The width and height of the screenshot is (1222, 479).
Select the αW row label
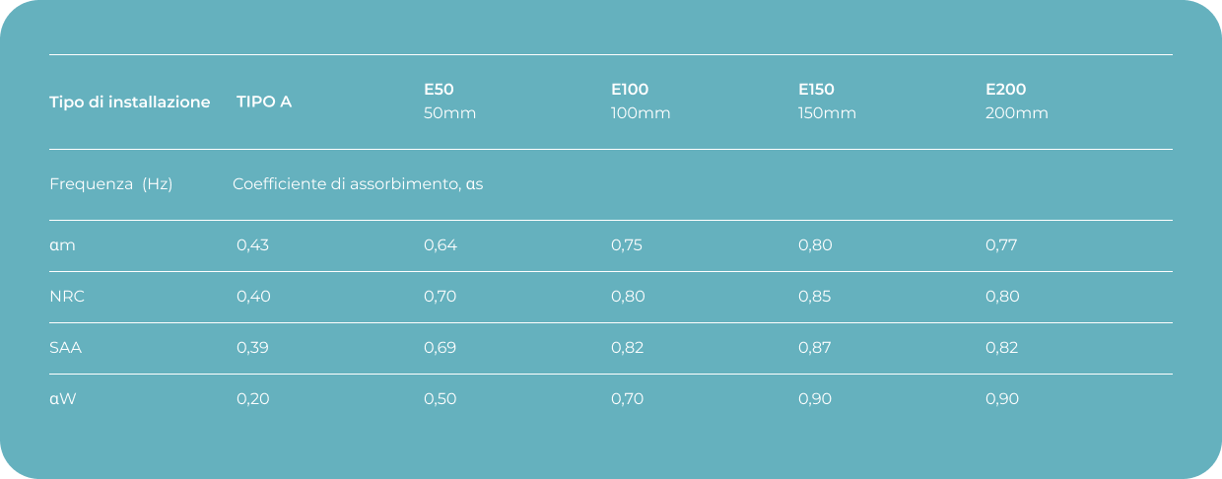(63, 399)
